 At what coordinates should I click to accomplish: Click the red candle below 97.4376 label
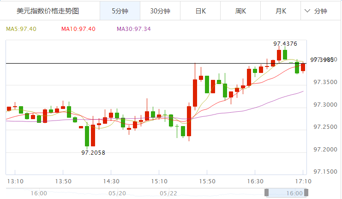(279, 55)
